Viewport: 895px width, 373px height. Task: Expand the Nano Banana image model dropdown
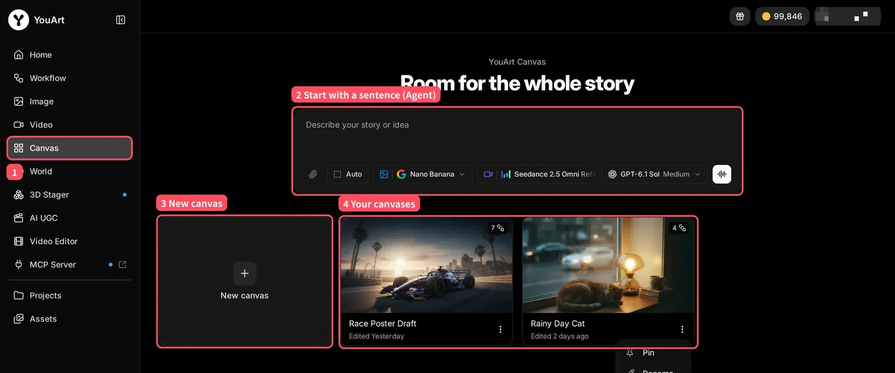[423, 174]
